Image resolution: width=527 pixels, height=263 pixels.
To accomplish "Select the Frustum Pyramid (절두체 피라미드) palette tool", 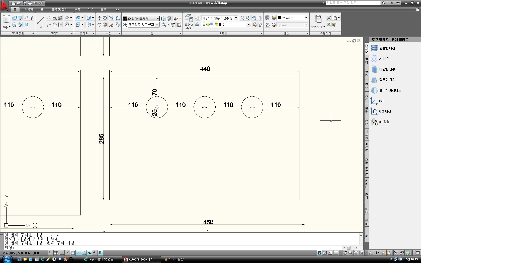I will pyautogui.click(x=386, y=90).
